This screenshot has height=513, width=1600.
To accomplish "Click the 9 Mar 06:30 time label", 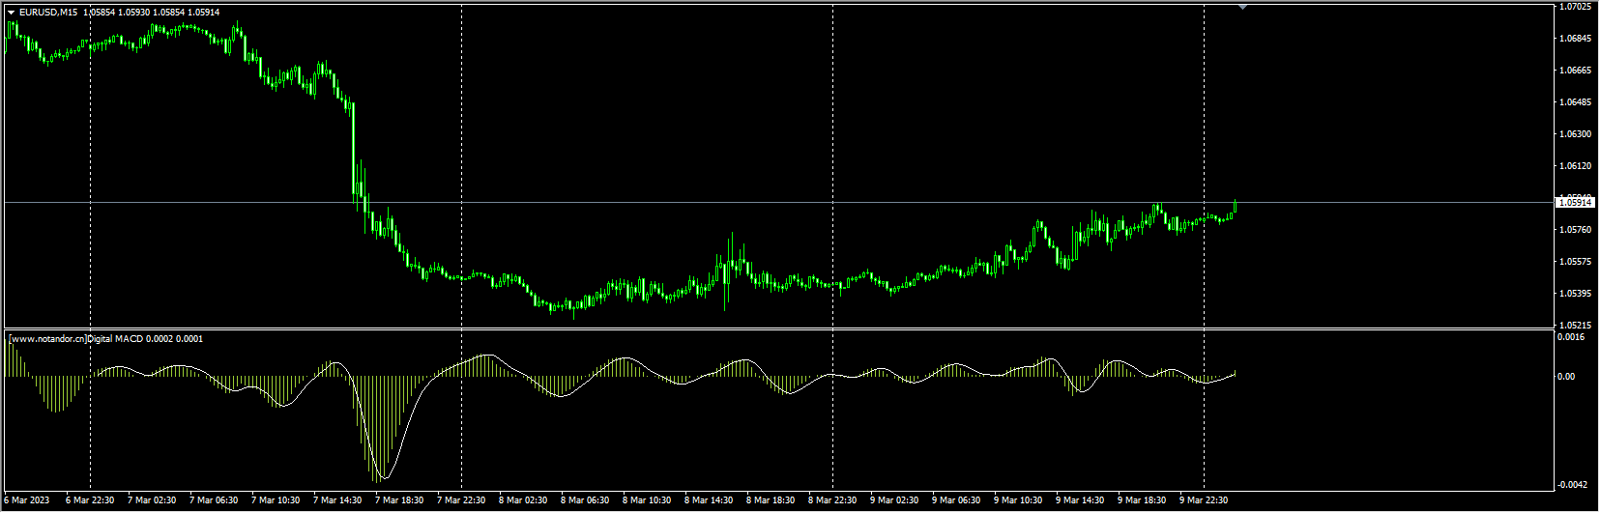I will [956, 500].
